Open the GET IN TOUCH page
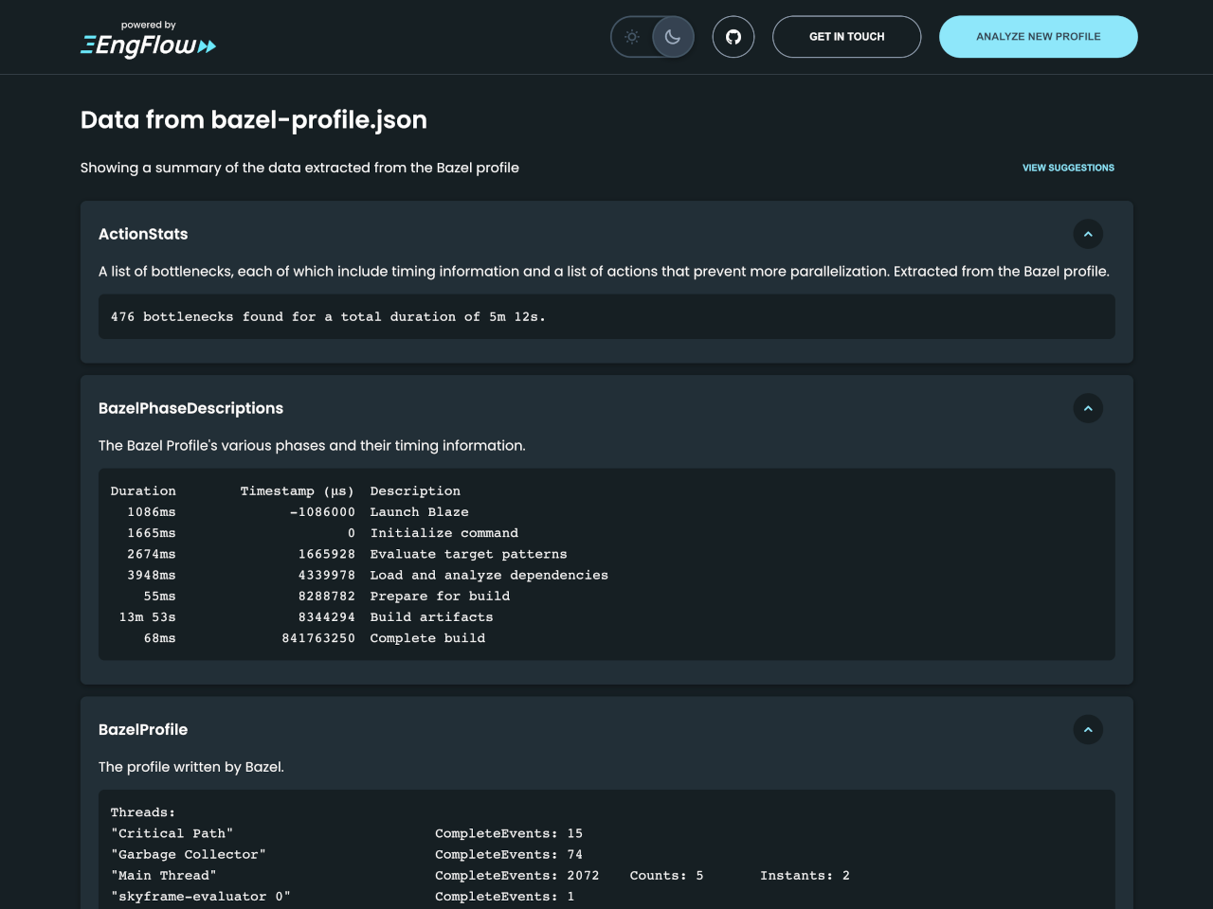The height and width of the screenshot is (909, 1213). pos(846,36)
